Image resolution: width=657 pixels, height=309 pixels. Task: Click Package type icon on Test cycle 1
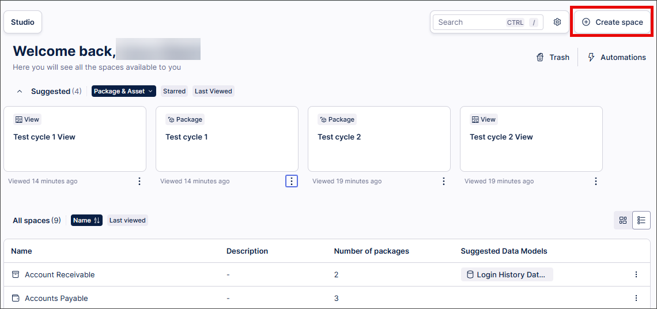171,119
